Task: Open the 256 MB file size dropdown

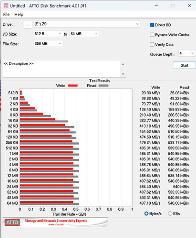Action: point(48,43)
